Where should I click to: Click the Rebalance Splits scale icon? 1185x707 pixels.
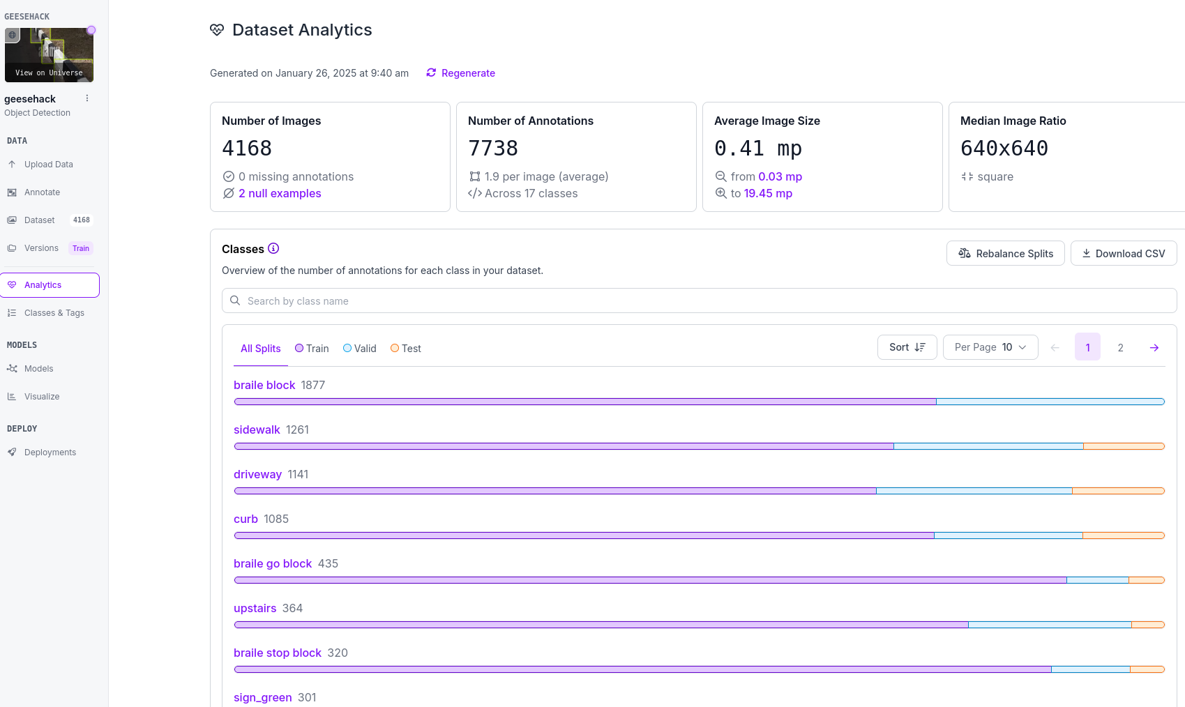965,253
